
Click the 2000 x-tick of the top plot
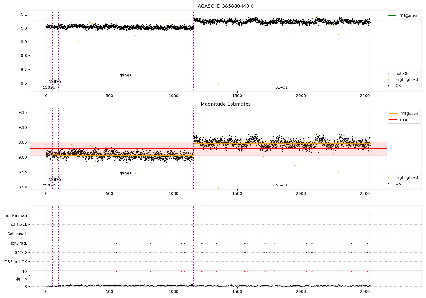(x=301, y=96)
